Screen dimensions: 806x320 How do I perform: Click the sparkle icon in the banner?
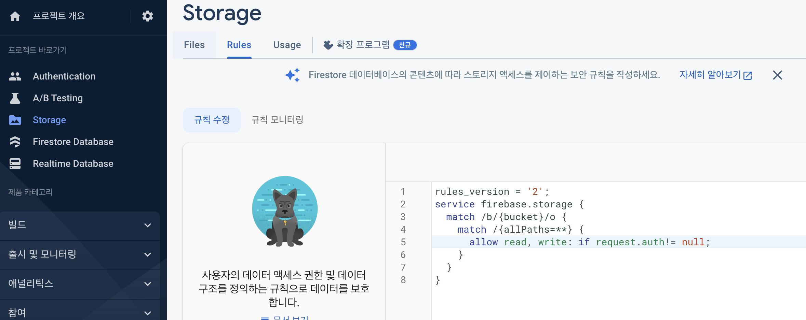click(x=293, y=75)
